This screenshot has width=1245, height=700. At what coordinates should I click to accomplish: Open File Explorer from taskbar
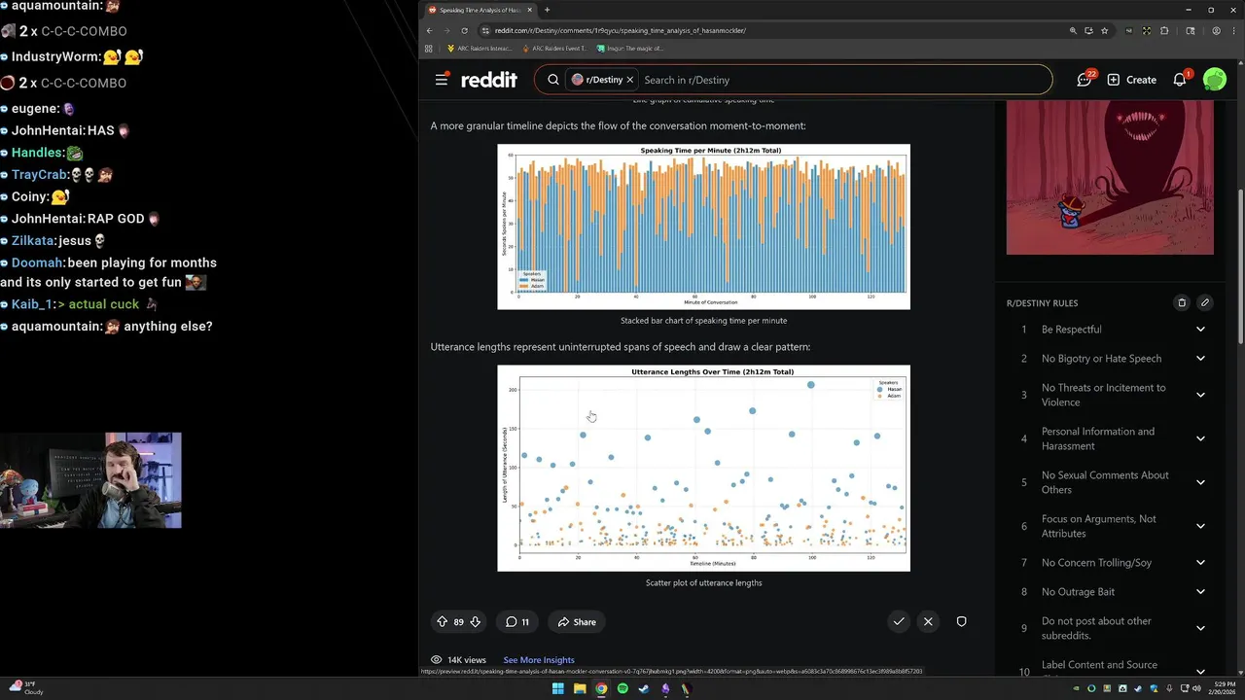click(x=580, y=688)
